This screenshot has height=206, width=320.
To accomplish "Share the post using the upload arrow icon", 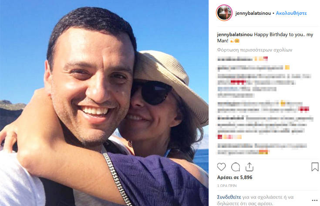I will pyautogui.click(x=249, y=167).
